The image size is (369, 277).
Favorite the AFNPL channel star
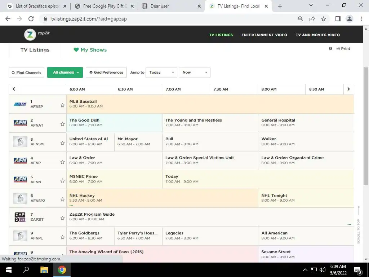62,237
